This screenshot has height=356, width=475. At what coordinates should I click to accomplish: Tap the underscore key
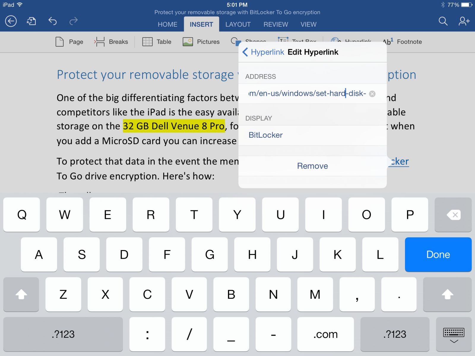click(x=231, y=334)
